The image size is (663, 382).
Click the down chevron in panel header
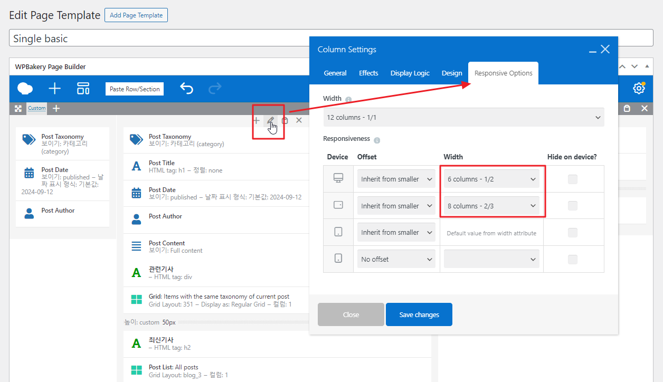click(x=634, y=66)
